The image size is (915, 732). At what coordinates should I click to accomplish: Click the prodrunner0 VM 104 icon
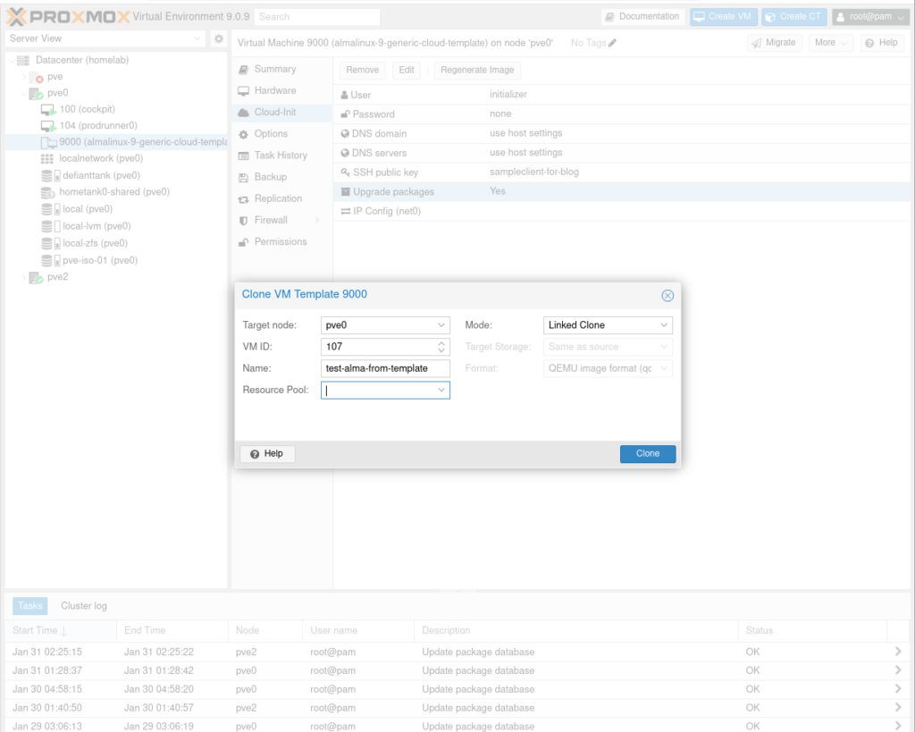pyautogui.click(x=48, y=126)
